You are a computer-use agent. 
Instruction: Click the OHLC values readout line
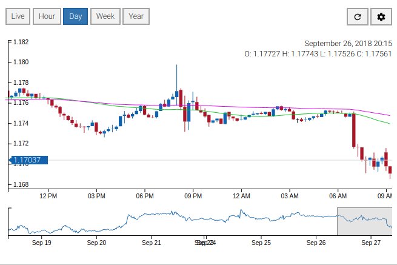[318, 54]
